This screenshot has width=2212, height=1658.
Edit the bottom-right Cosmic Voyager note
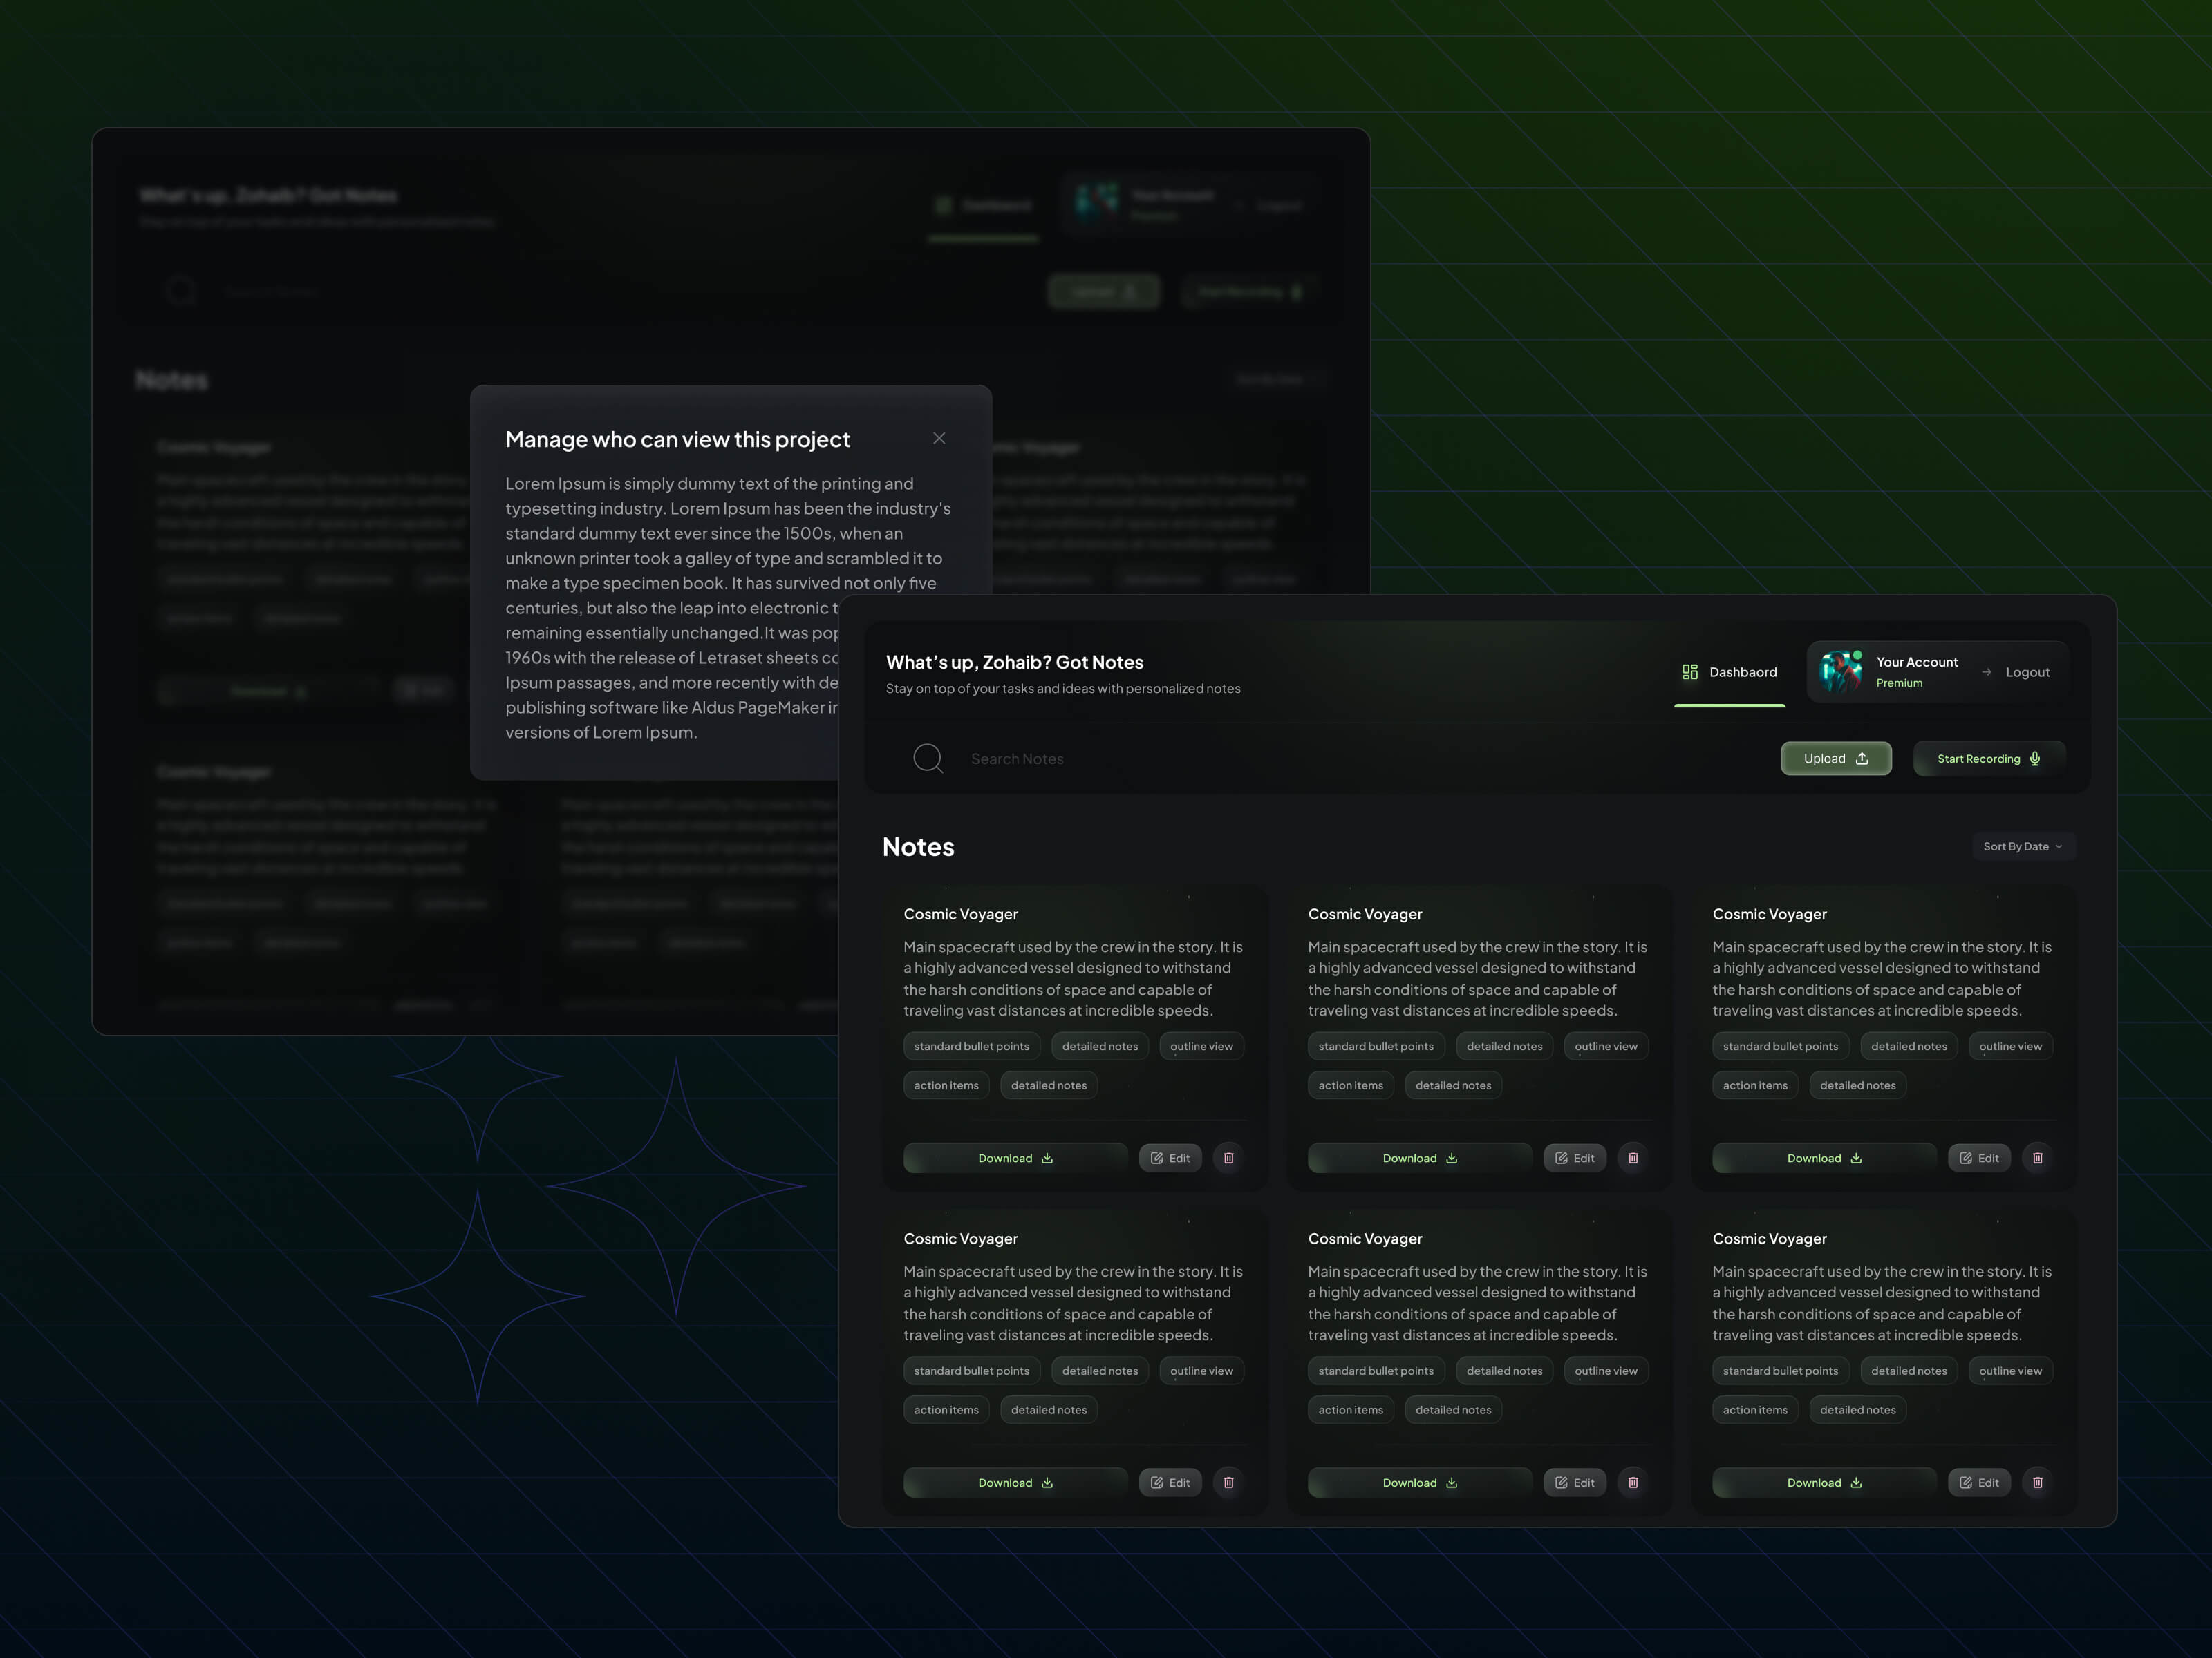tap(1979, 1482)
